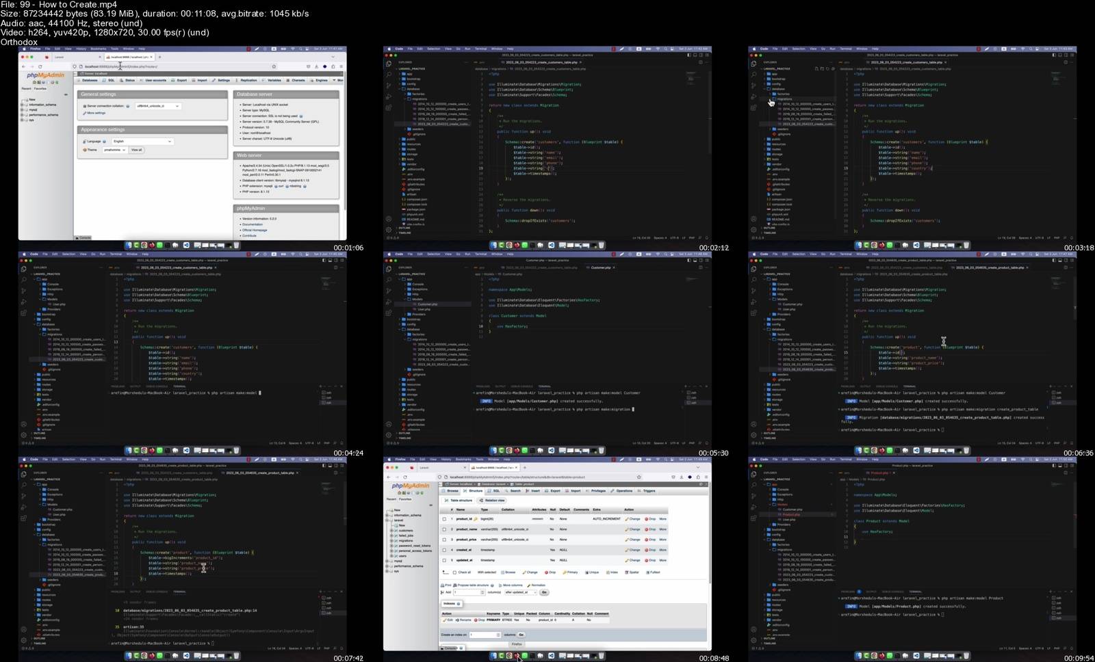Click the 'More settings' link in the 00:01:06 thumbnail
Viewport: 1095px width, 662px height.
coord(96,113)
